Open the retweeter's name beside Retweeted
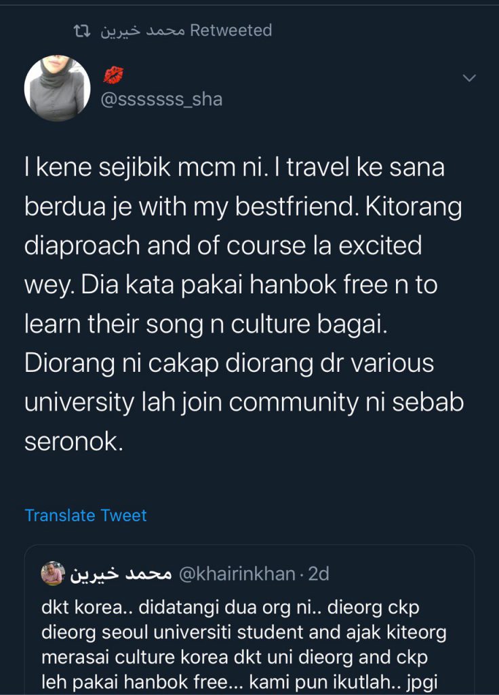499x695 pixels. (x=142, y=31)
